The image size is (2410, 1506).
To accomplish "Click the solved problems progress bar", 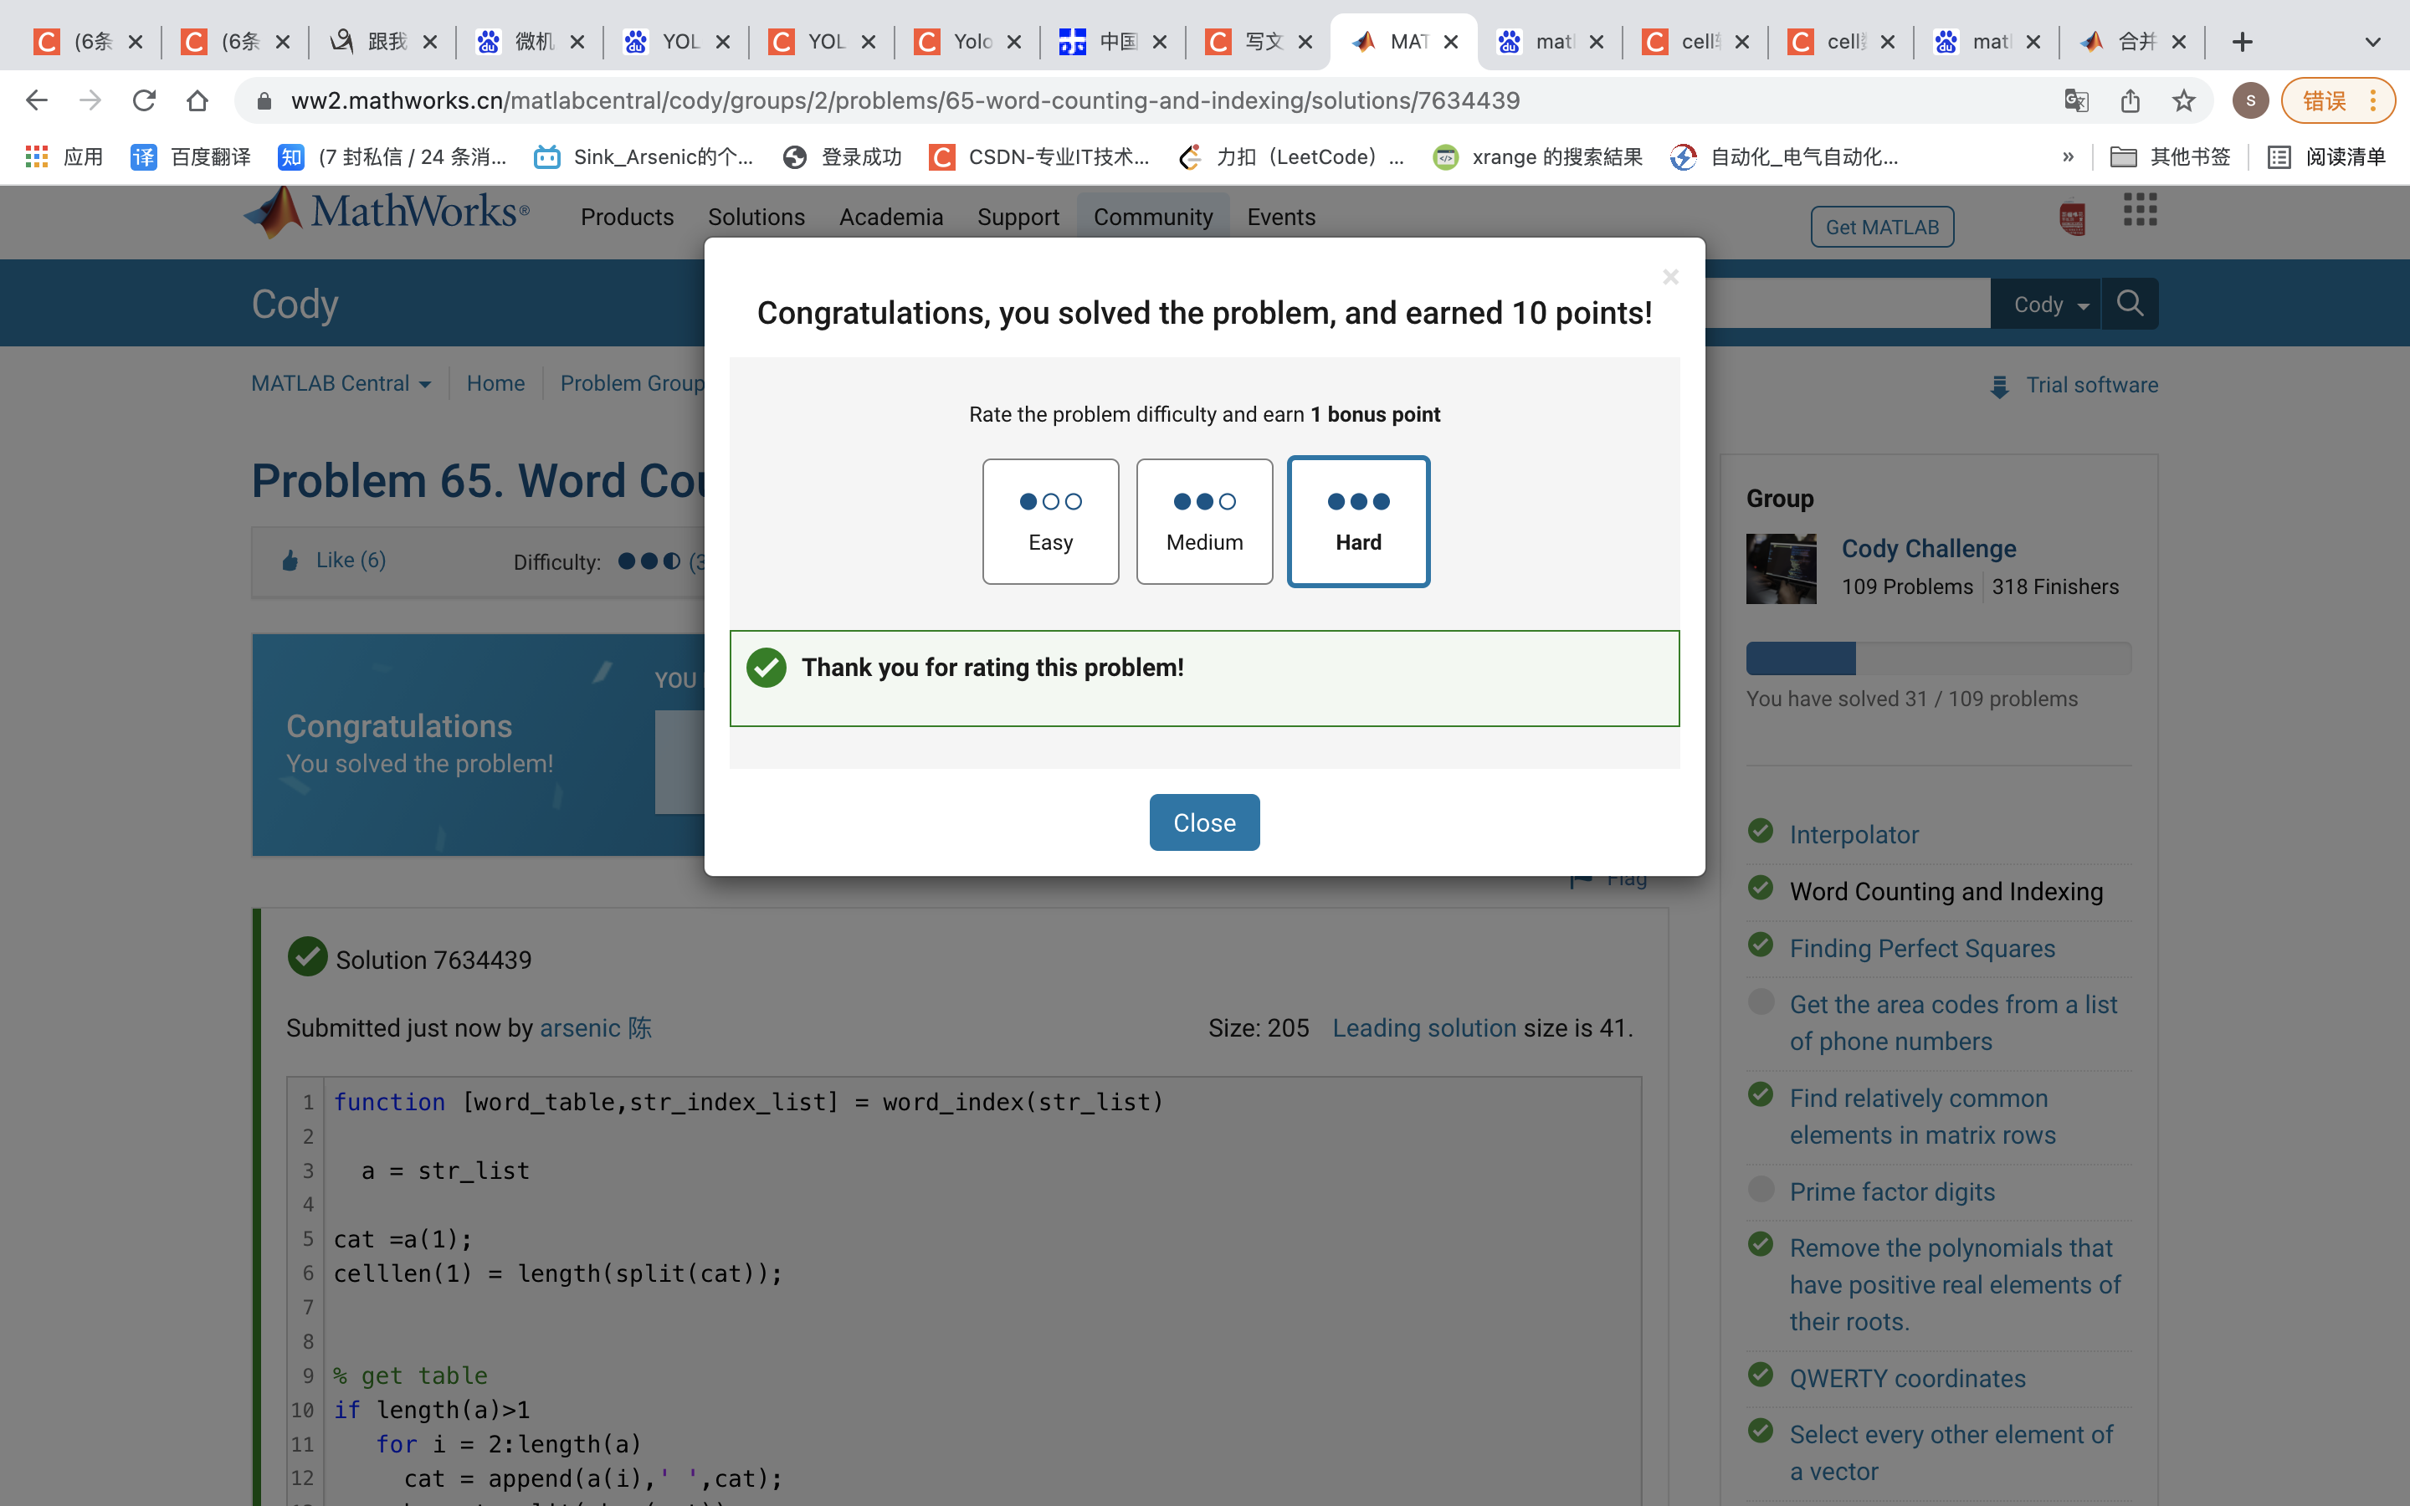I will click(x=1938, y=658).
